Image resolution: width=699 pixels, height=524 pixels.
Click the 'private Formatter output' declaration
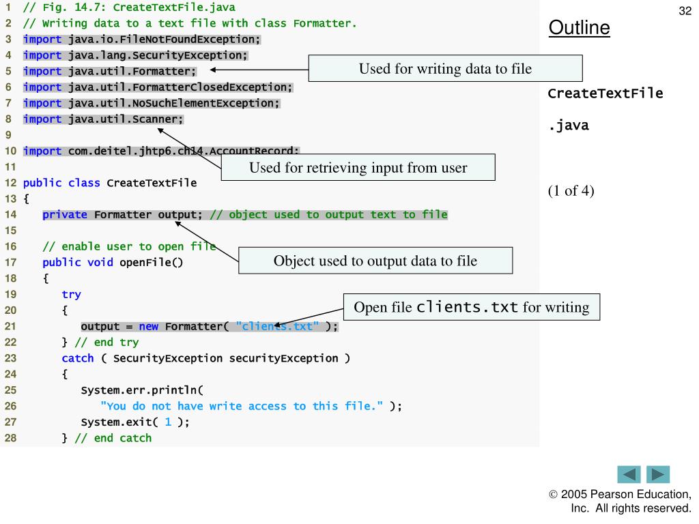coord(123,215)
